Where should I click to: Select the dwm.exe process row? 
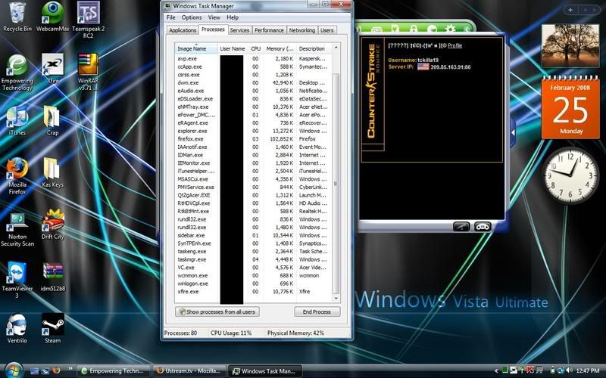253,82
